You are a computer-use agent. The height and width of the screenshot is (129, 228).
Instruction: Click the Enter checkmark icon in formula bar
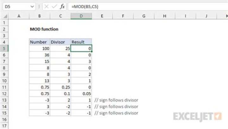(54, 6)
